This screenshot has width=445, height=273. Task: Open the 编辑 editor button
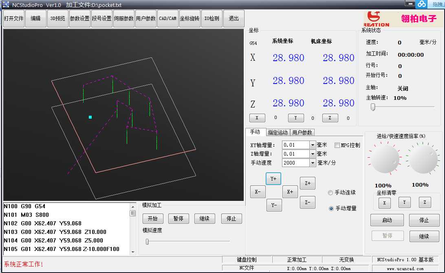pos(36,18)
